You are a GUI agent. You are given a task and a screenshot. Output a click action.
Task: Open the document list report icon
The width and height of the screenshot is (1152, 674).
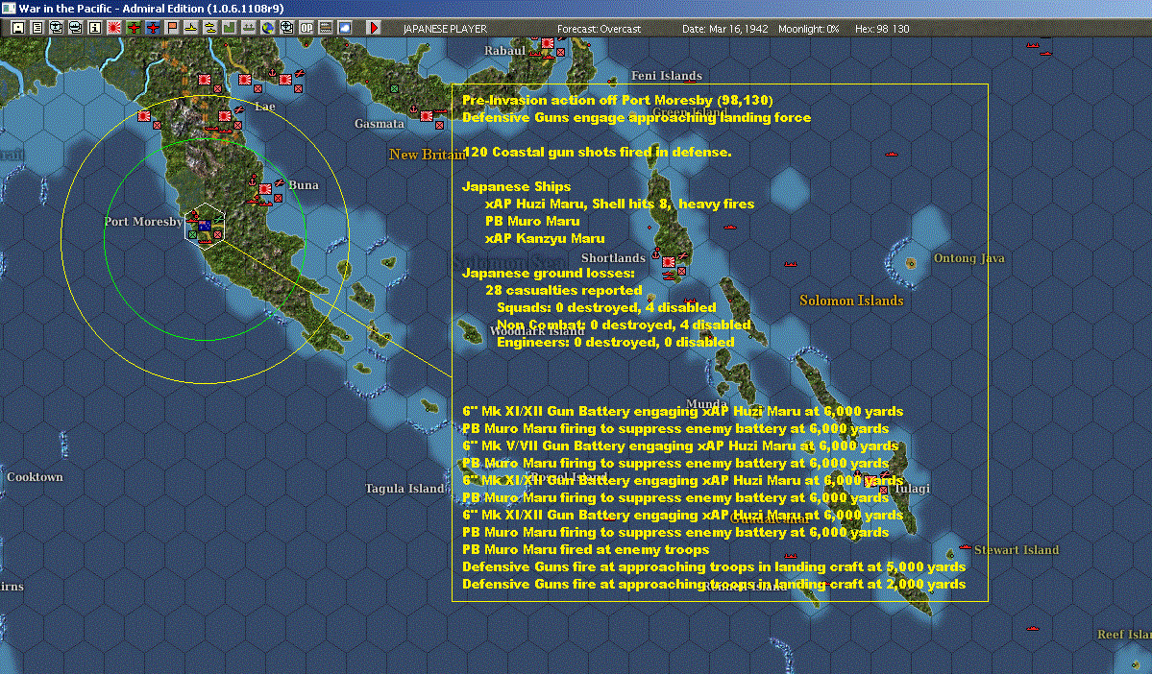pos(37,28)
